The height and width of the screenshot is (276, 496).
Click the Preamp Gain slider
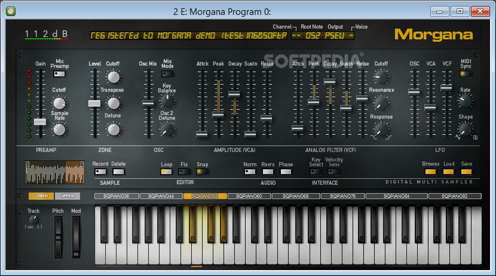click(40, 122)
